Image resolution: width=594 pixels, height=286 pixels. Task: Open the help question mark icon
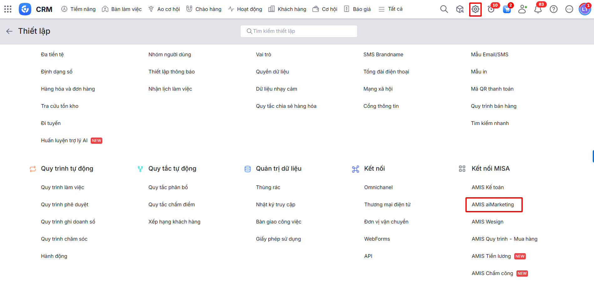pos(553,9)
